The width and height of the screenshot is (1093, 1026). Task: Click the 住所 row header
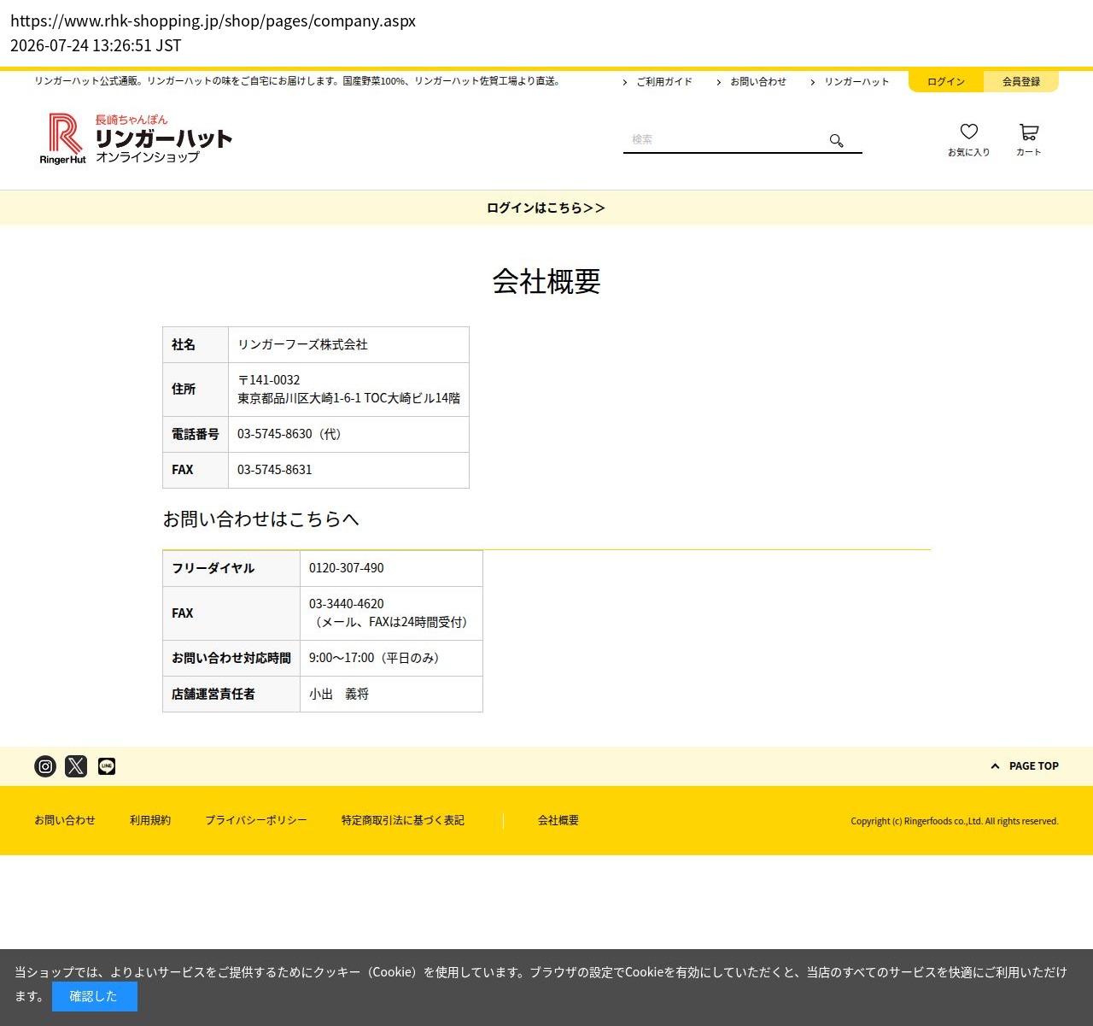click(196, 390)
